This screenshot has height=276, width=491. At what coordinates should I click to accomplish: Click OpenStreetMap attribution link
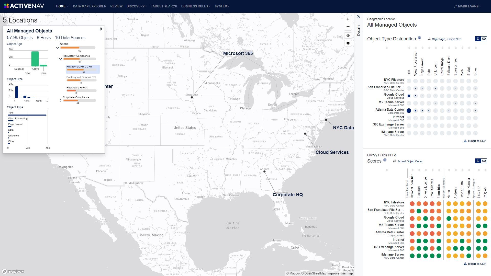click(x=314, y=273)
